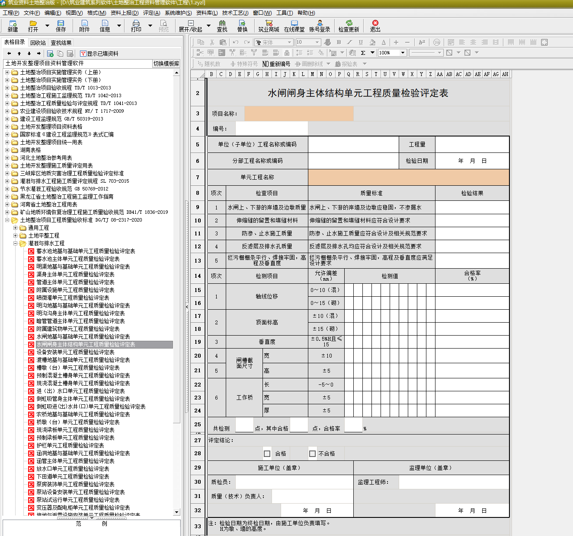Open the 工程(P) menu
The image size is (573, 536).
(11, 13)
